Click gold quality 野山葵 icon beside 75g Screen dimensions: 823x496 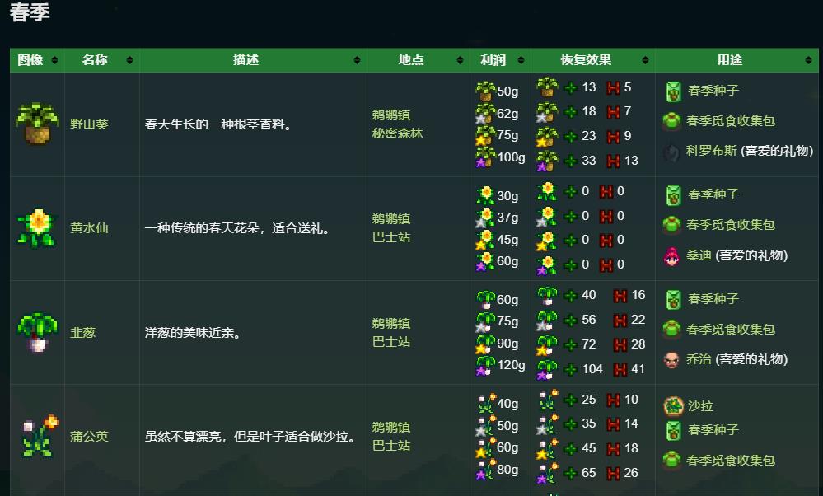coord(485,135)
